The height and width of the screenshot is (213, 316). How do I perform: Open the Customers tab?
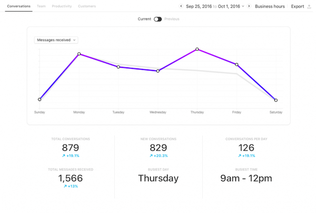[87, 6]
